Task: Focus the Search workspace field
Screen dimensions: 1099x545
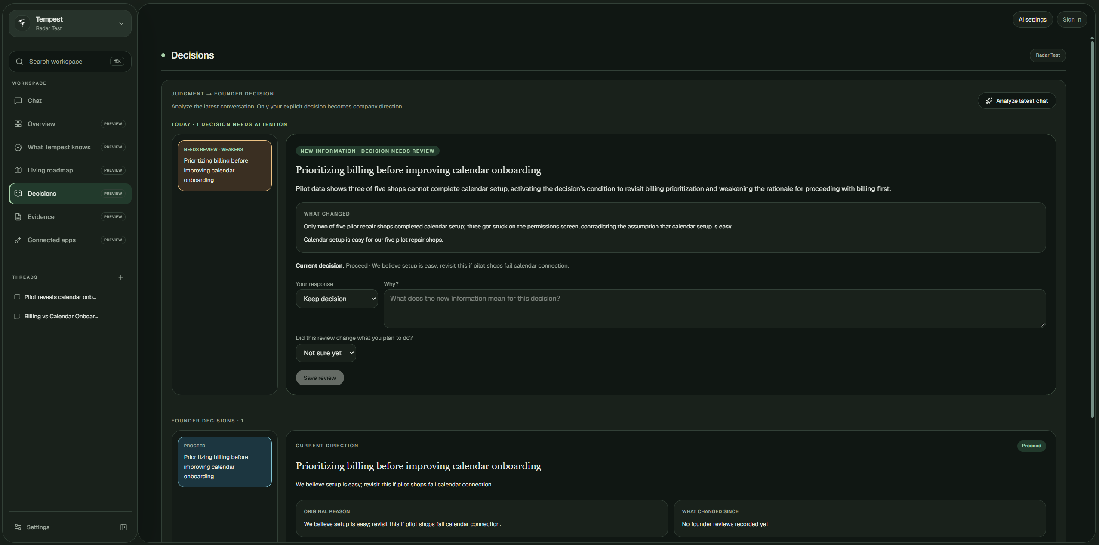Action: coord(70,62)
